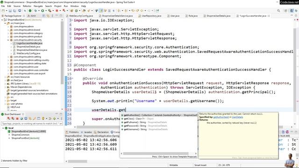Click the autocomplete popup horizontal scrollbar
The image size is (299, 168).
pos(156,154)
